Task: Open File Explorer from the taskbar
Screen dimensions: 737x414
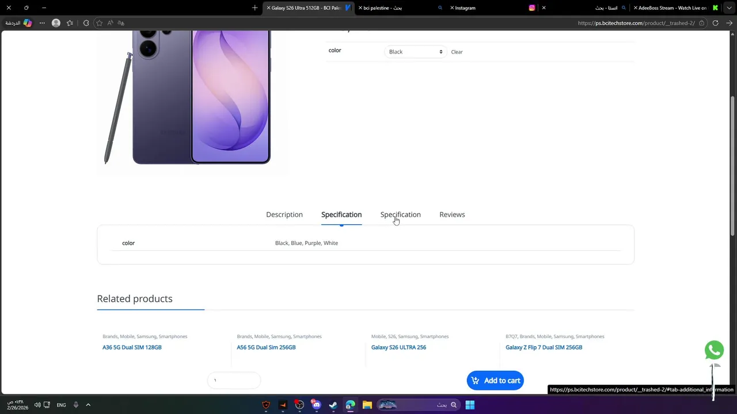Action: (367, 405)
